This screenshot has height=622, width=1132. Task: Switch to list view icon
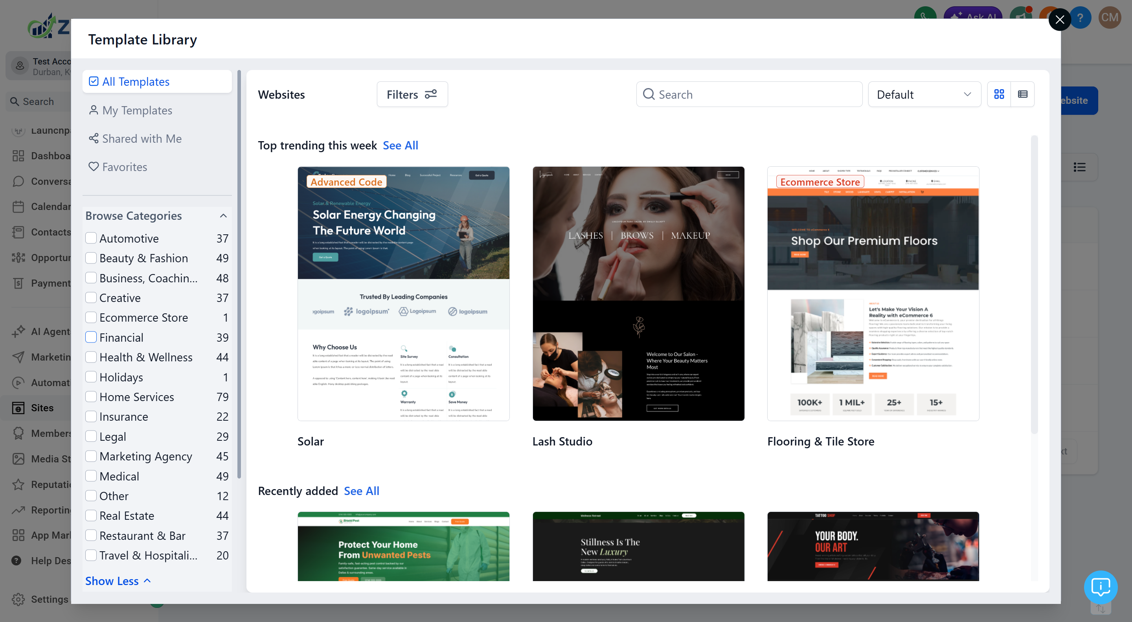click(x=1023, y=94)
